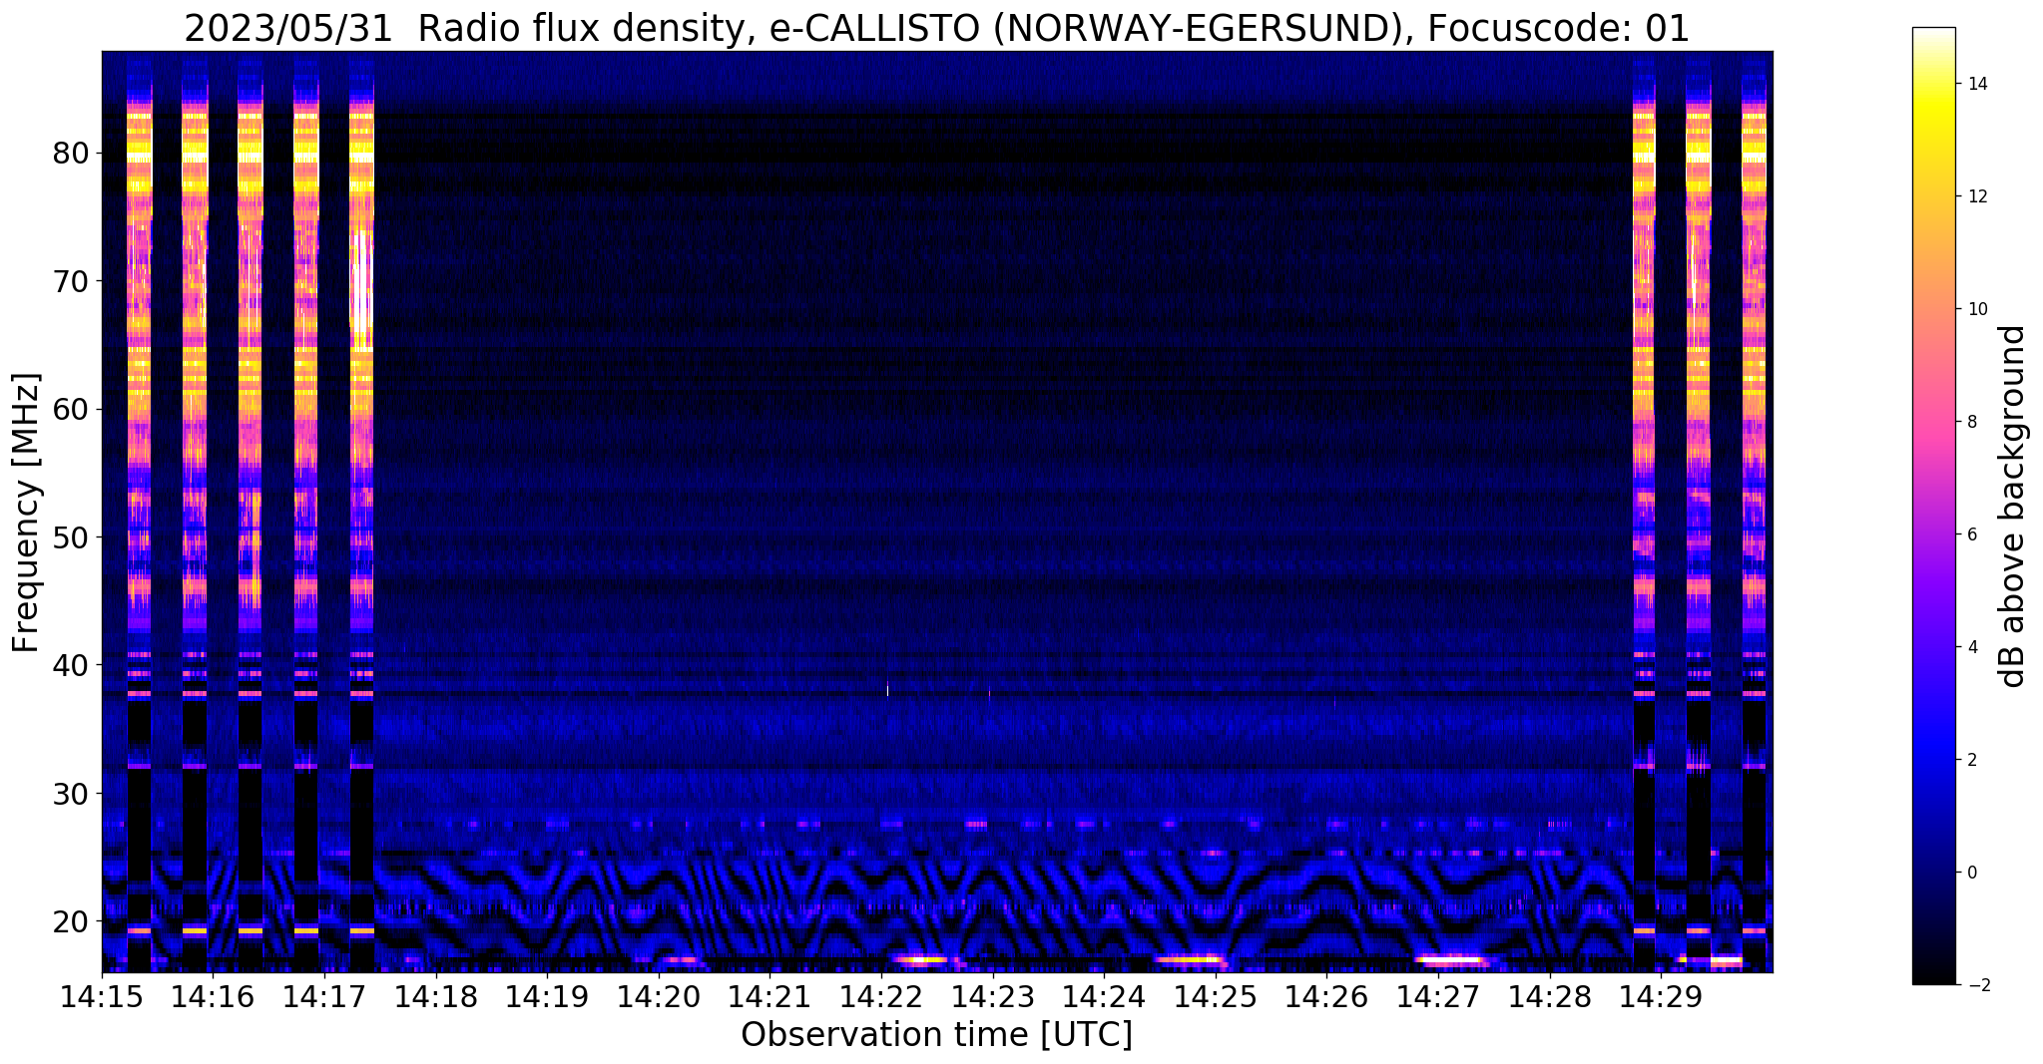Click the colorbar tick value 14
The height and width of the screenshot is (1064, 2043).
click(x=1975, y=84)
